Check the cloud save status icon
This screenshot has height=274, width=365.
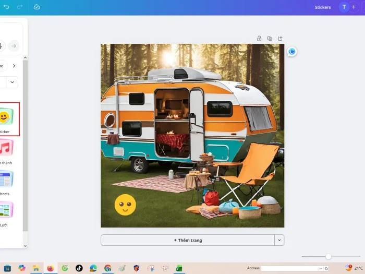point(37,7)
